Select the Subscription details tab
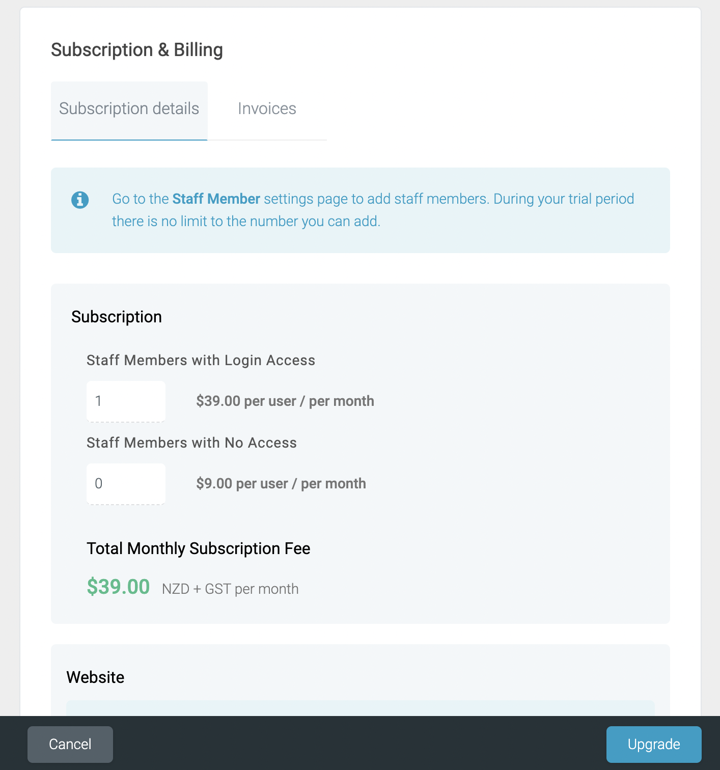The image size is (720, 770). [x=129, y=109]
